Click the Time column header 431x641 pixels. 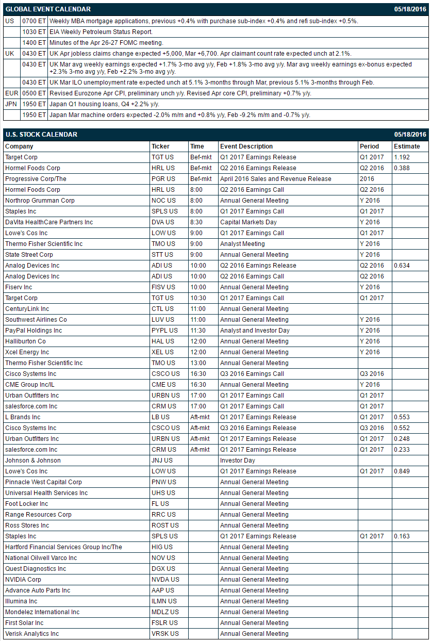pos(197,146)
